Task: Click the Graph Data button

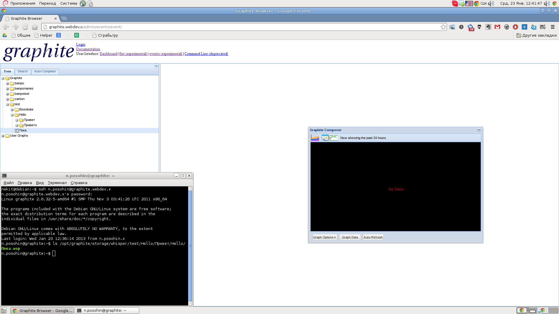Action: (x=350, y=237)
